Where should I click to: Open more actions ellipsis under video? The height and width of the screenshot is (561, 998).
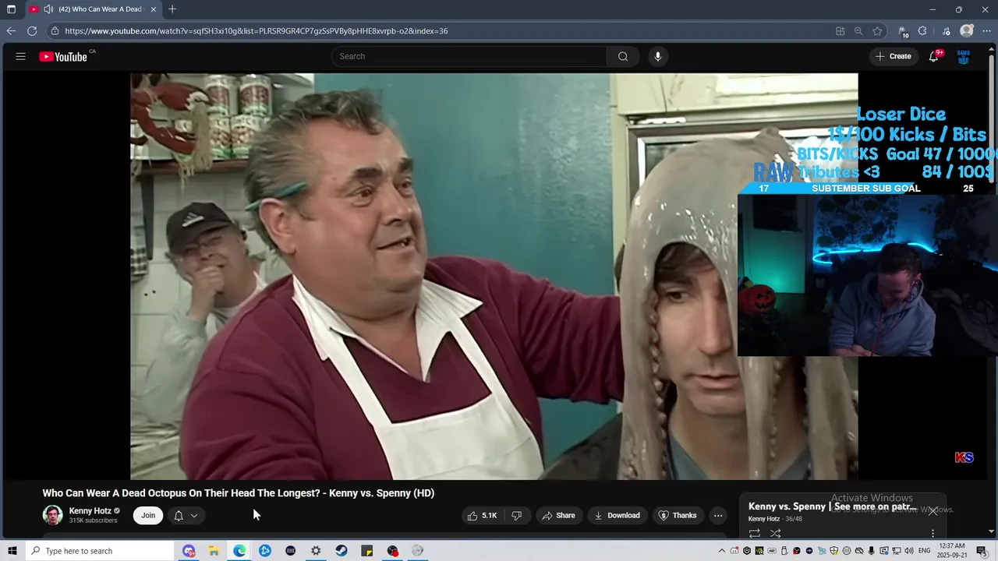(718, 515)
